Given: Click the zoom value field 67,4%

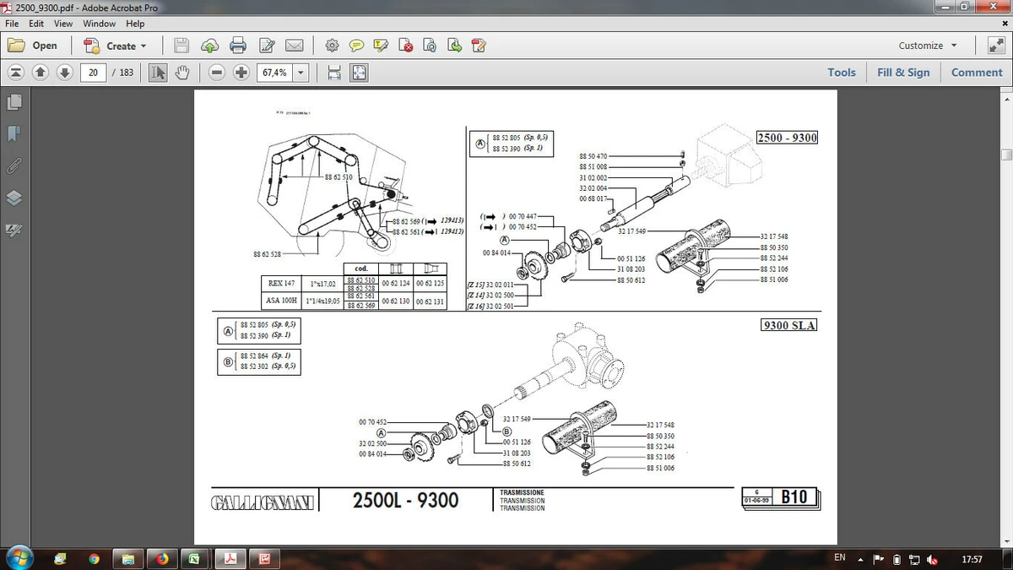Looking at the screenshot, I should pos(274,73).
